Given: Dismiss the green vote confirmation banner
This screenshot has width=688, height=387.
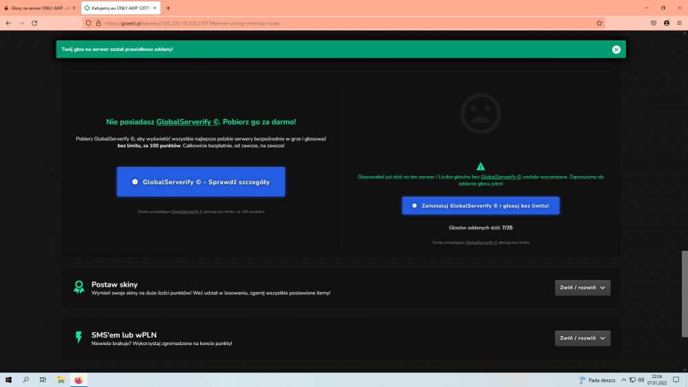Looking at the screenshot, I should tap(616, 49).
